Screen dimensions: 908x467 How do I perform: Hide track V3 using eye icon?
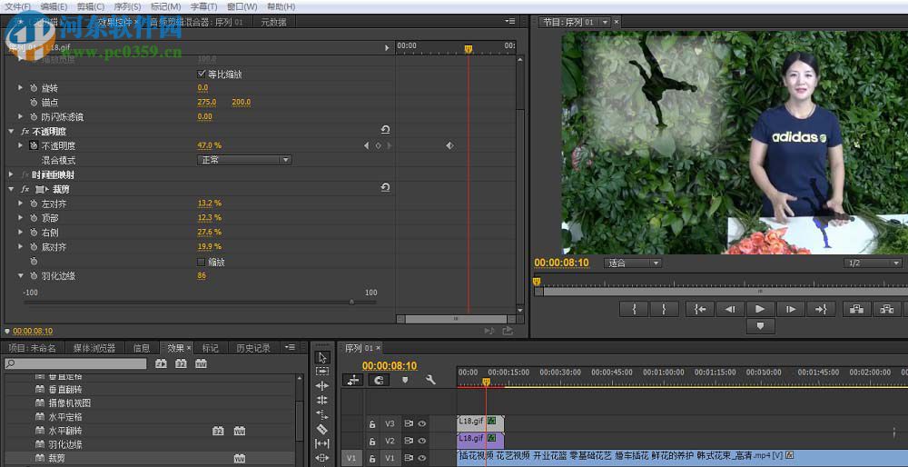[x=422, y=423]
